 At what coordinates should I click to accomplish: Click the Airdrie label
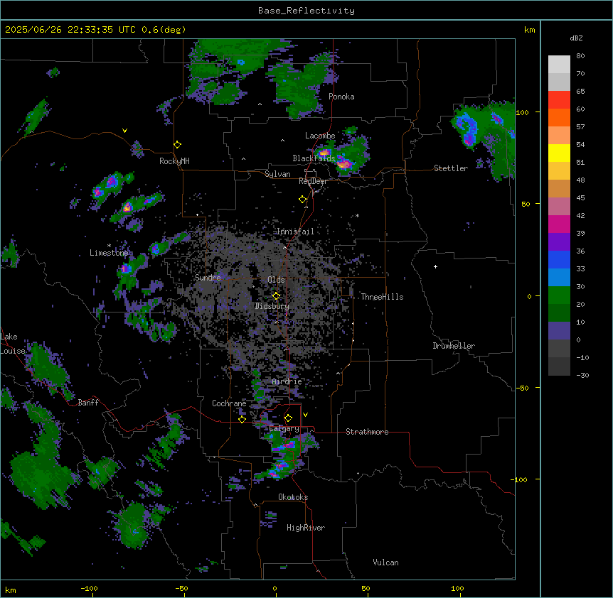(x=287, y=381)
